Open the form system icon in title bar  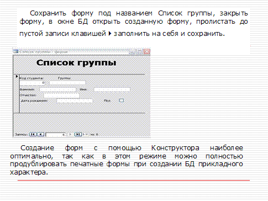click(x=16, y=51)
